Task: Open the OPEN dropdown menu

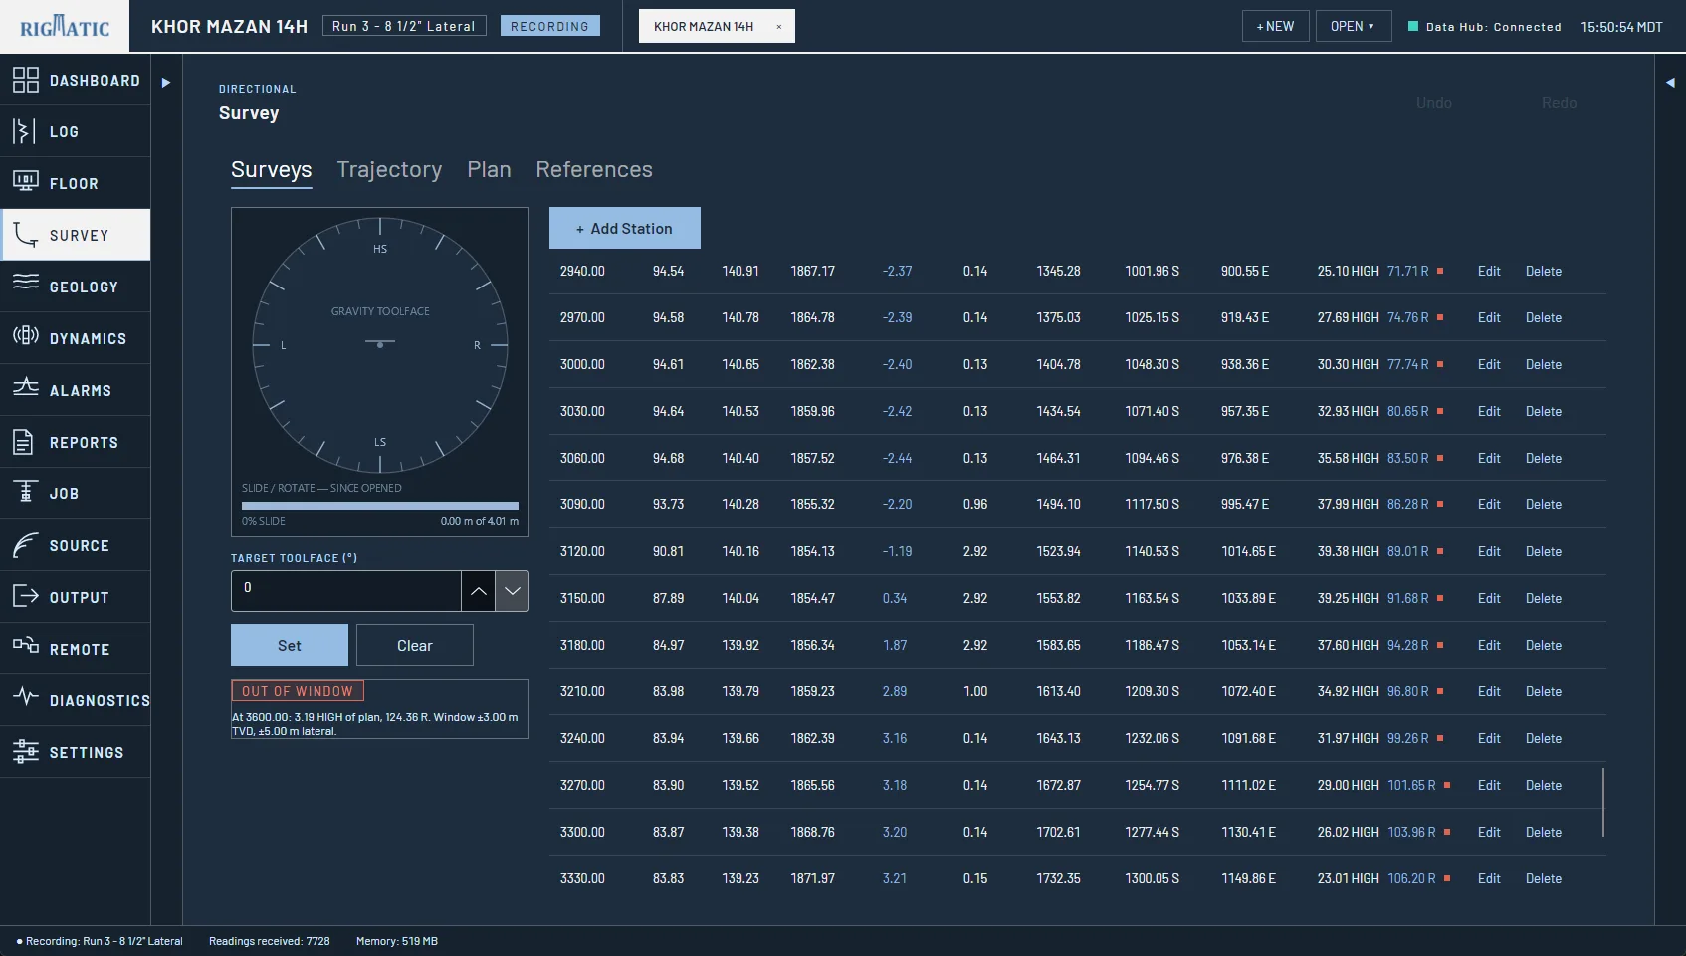Action: click(1353, 26)
